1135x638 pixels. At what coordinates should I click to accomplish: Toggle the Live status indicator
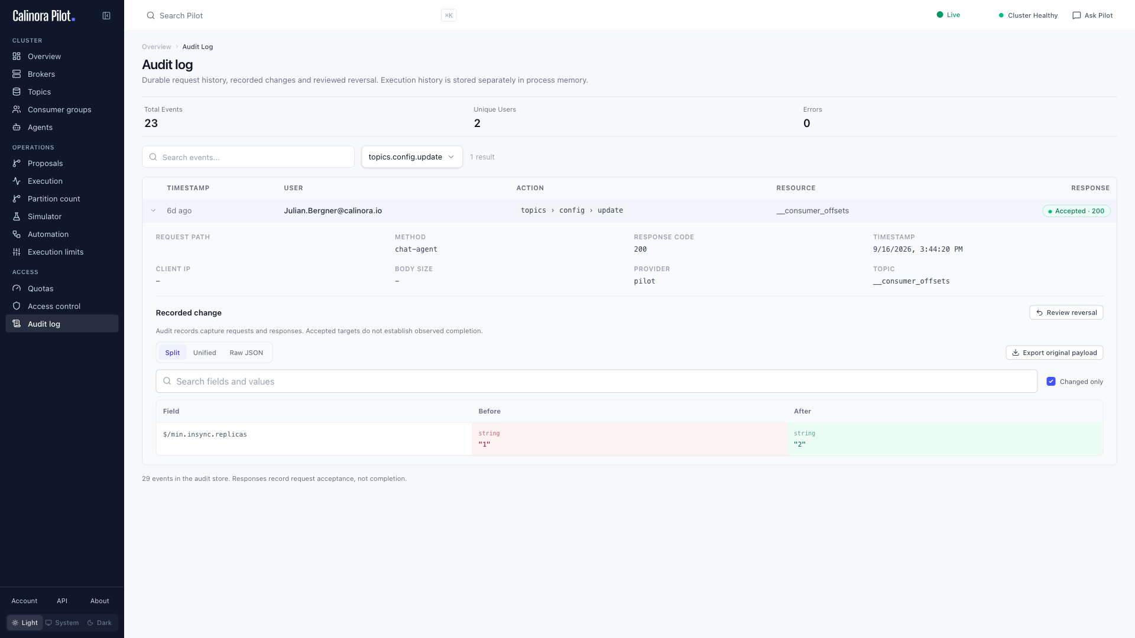[948, 15]
